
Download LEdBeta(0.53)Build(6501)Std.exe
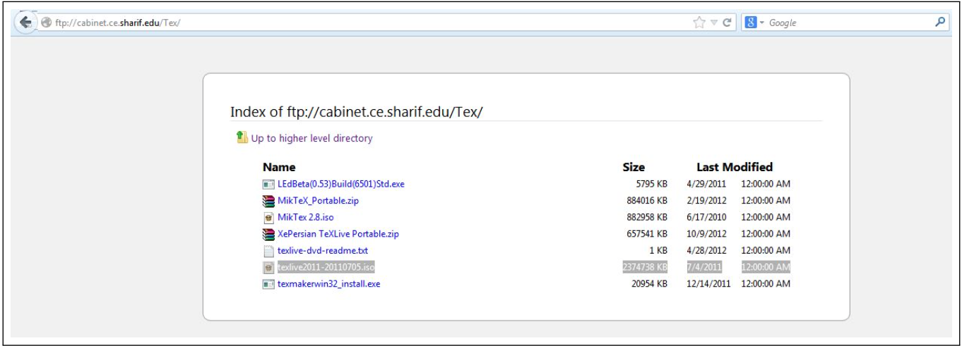point(340,184)
